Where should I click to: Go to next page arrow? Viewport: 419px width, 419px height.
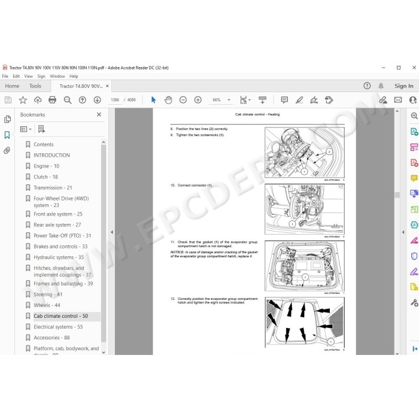coord(97,100)
